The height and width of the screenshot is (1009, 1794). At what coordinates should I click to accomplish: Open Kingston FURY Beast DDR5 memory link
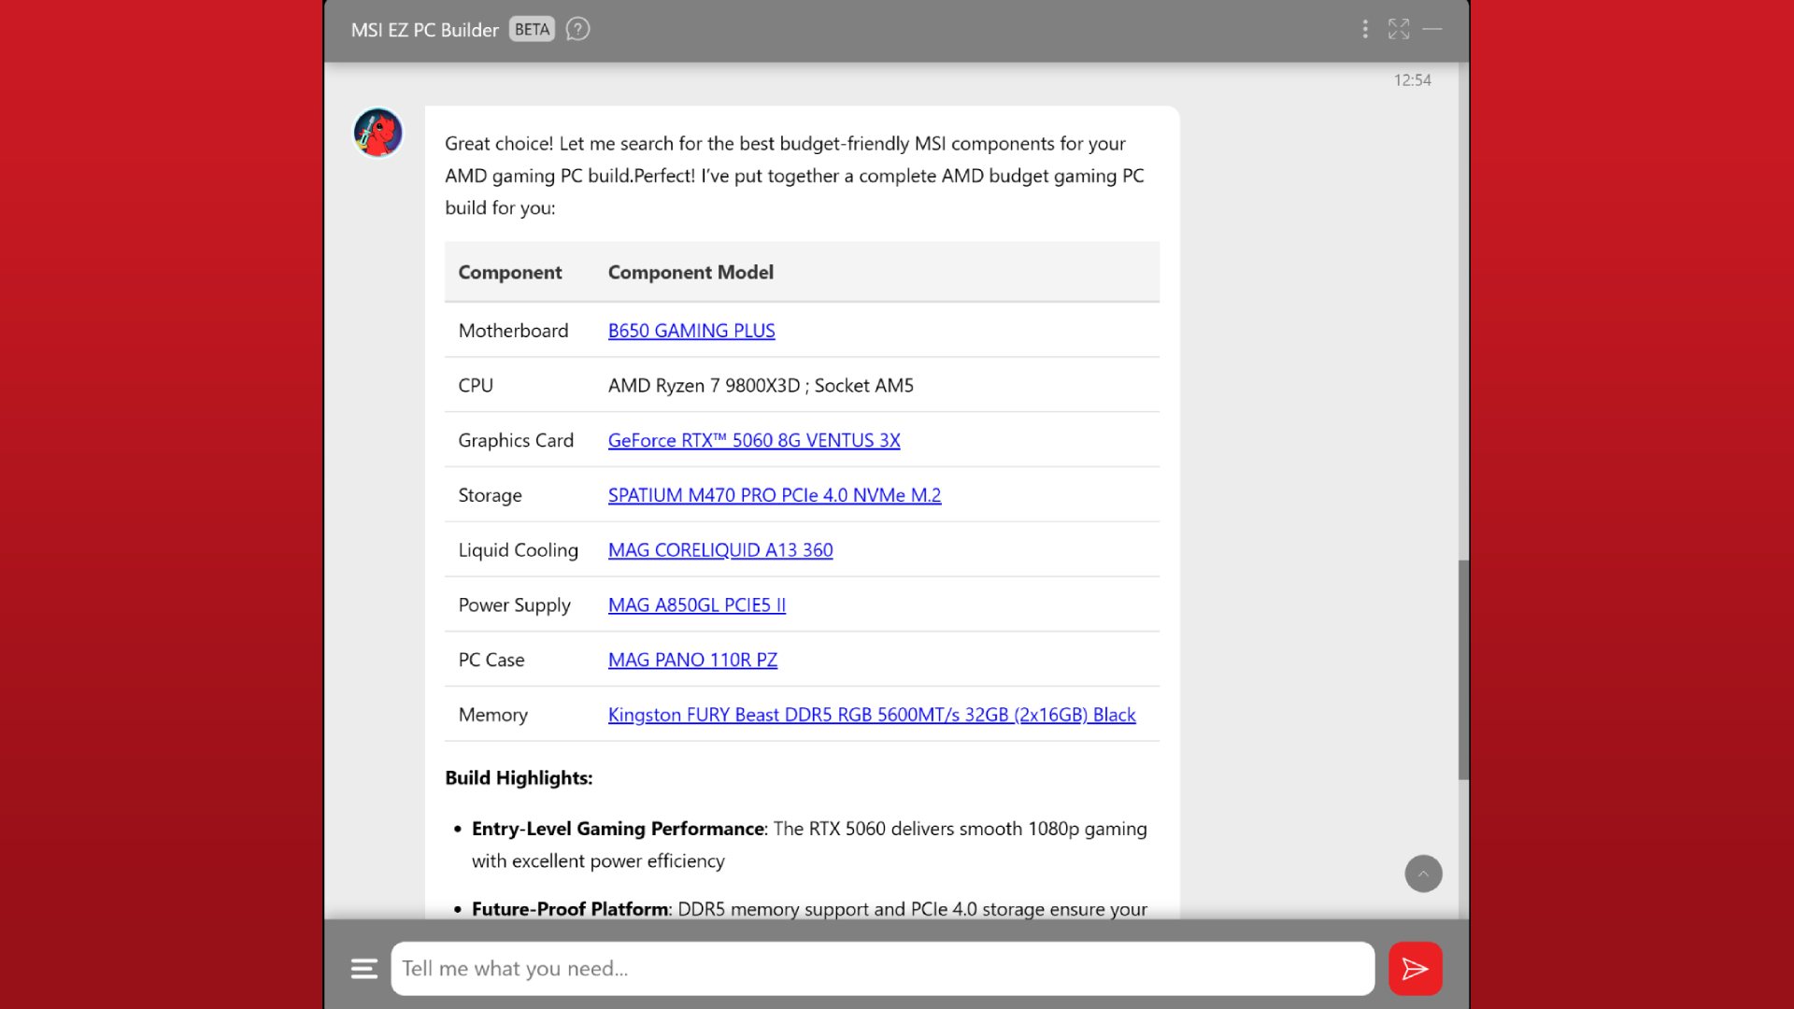tap(872, 715)
